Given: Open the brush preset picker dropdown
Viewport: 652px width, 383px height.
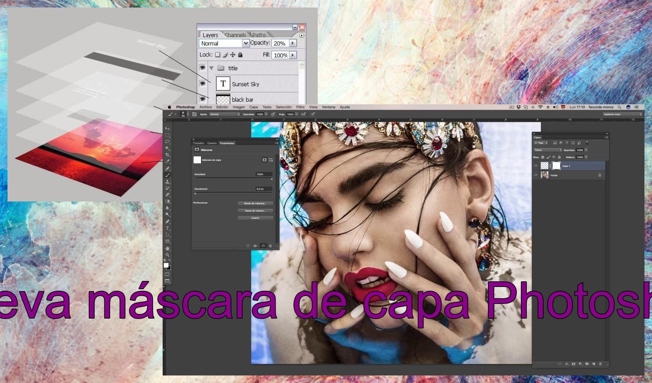Looking at the screenshot, I should tap(188, 114).
